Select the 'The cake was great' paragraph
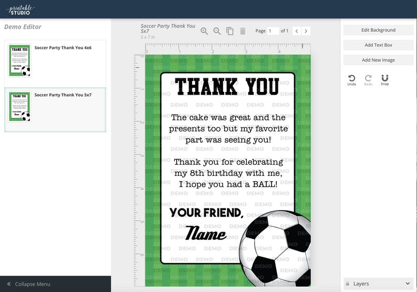Screen dimensions: 417x292 228,129
